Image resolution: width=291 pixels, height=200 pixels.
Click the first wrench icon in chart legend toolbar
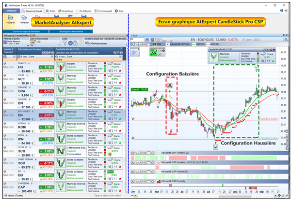point(132,44)
